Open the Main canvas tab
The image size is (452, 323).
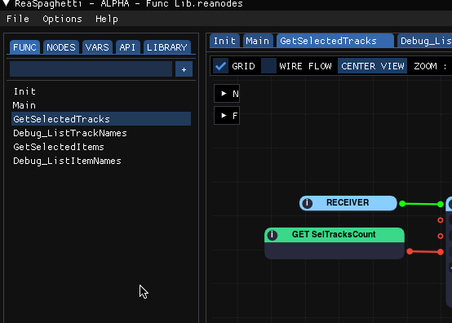coord(258,41)
